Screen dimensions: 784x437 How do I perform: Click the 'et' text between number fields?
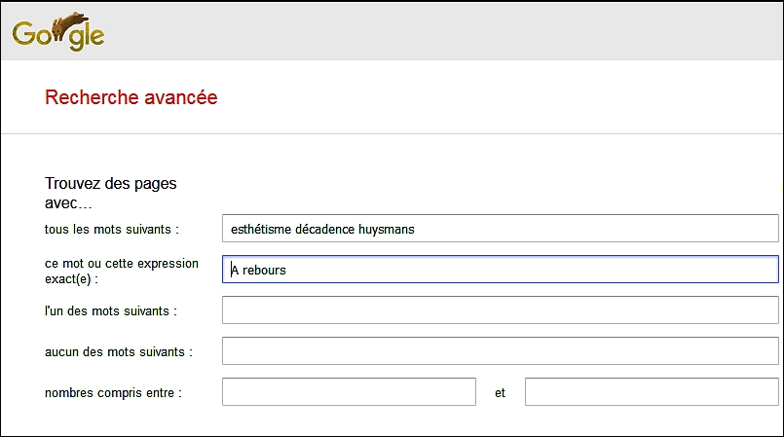pos(501,393)
